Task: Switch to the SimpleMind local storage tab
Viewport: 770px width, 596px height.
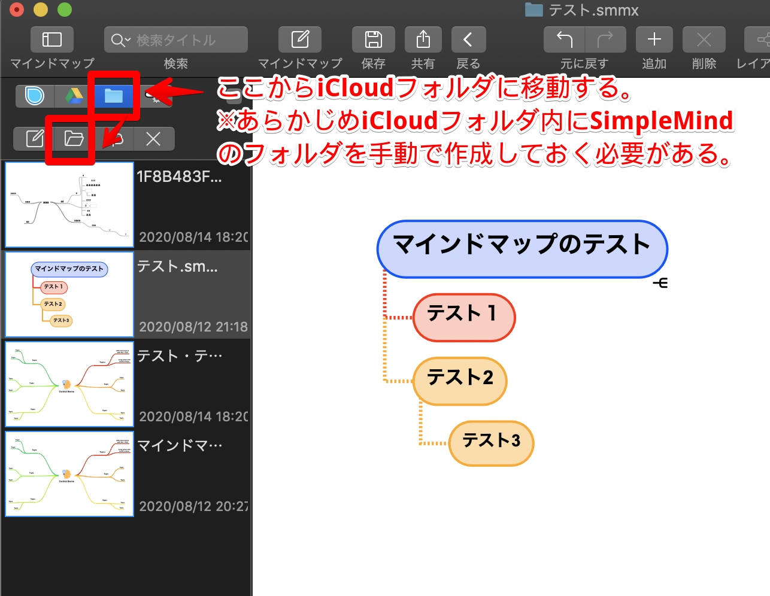Action: [35, 96]
